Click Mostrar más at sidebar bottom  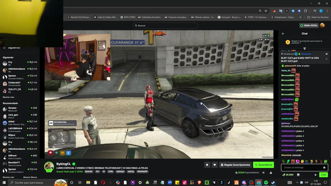[9, 177]
